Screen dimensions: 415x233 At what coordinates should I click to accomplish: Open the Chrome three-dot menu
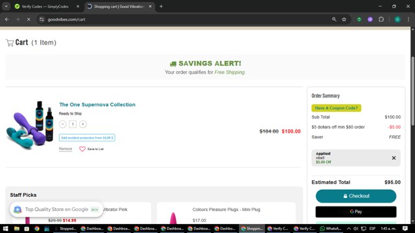coord(409,19)
